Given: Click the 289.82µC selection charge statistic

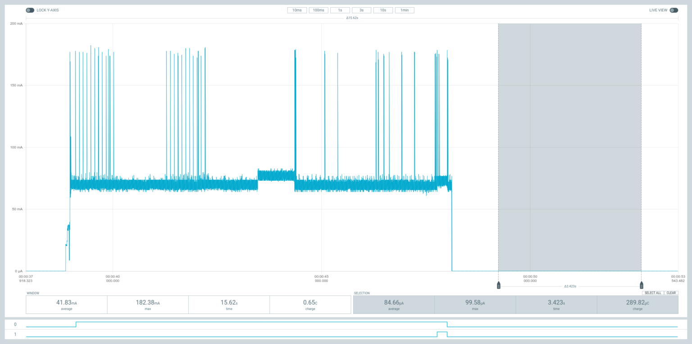Looking at the screenshot, I should [x=638, y=304].
